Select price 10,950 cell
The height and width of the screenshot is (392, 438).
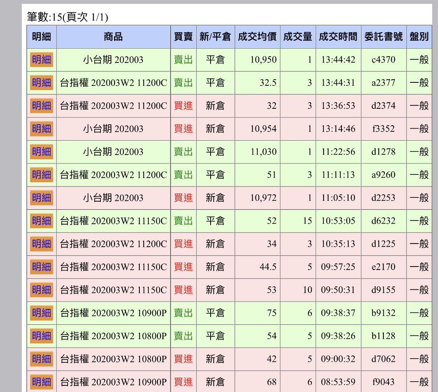pyautogui.click(x=257, y=60)
